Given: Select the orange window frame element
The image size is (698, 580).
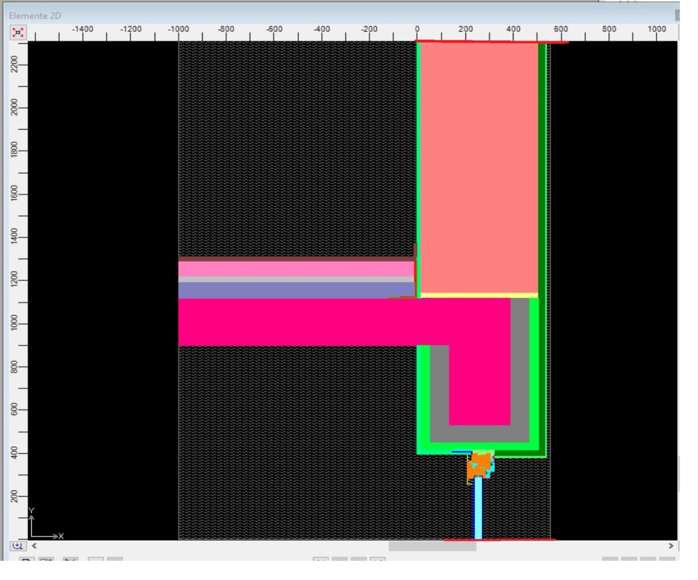Looking at the screenshot, I should tap(477, 465).
